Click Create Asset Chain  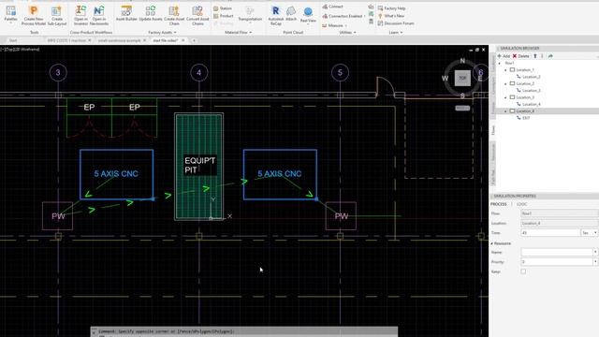[x=174, y=15]
